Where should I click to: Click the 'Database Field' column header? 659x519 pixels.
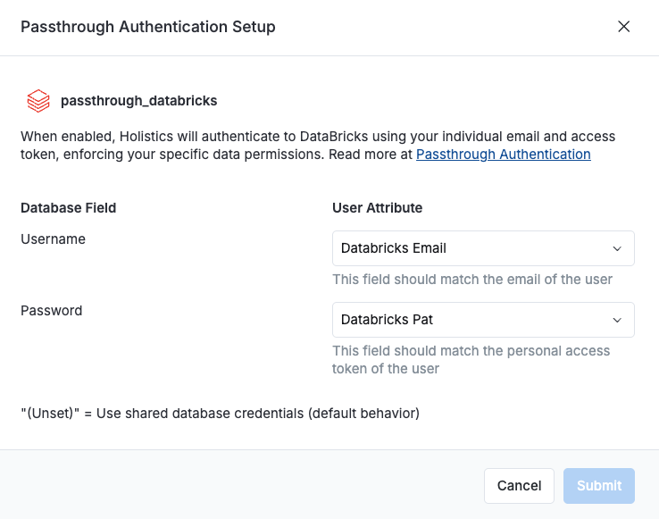[69, 208]
